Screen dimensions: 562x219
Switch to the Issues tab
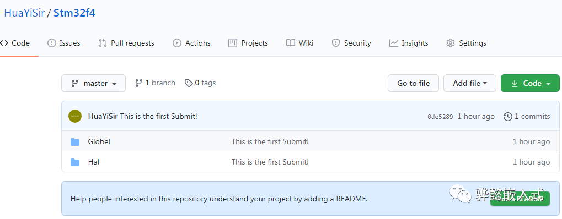pyautogui.click(x=64, y=43)
